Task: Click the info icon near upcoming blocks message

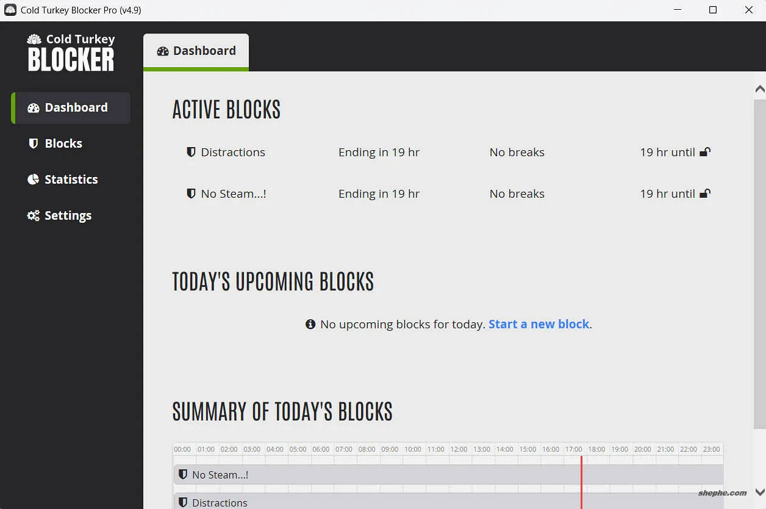Action: 310,324
